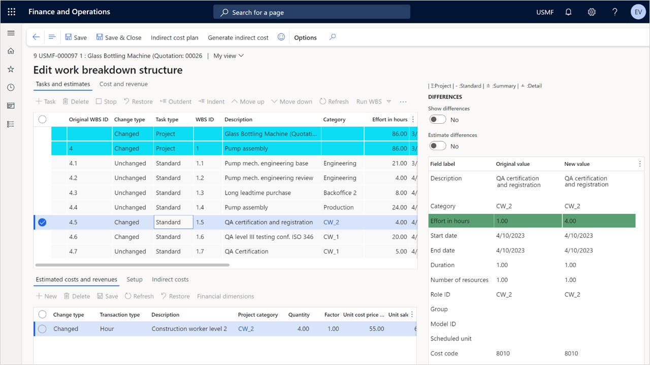Click the help question mark icon

click(x=614, y=12)
